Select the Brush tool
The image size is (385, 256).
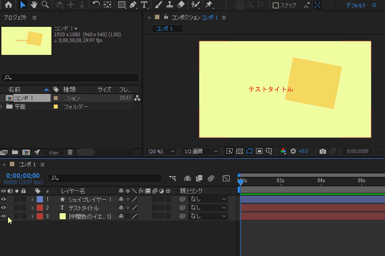(x=158, y=4)
